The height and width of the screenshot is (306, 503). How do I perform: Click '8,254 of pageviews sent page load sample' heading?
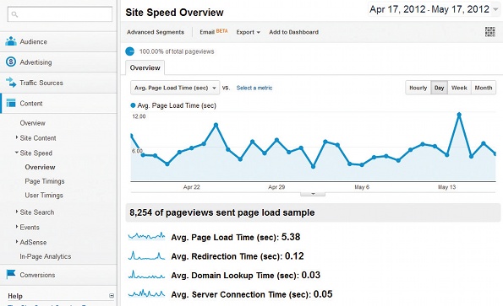(222, 212)
